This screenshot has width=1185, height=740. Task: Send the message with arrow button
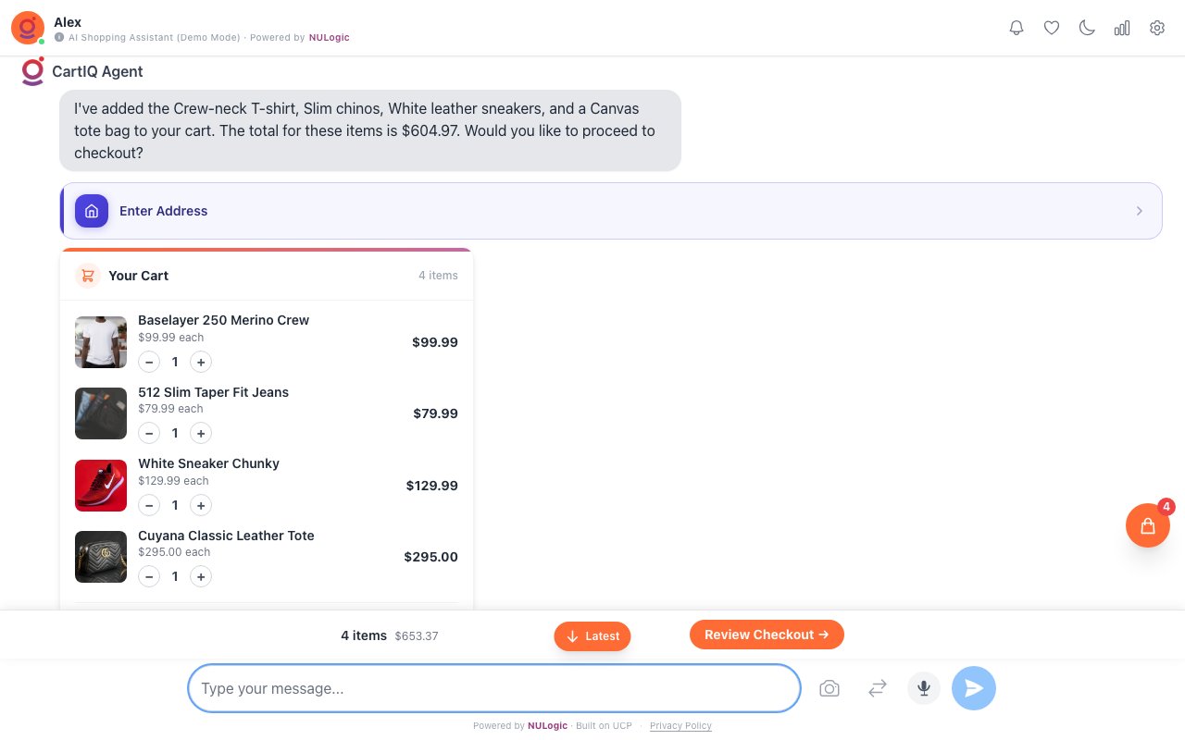[x=974, y=688]
